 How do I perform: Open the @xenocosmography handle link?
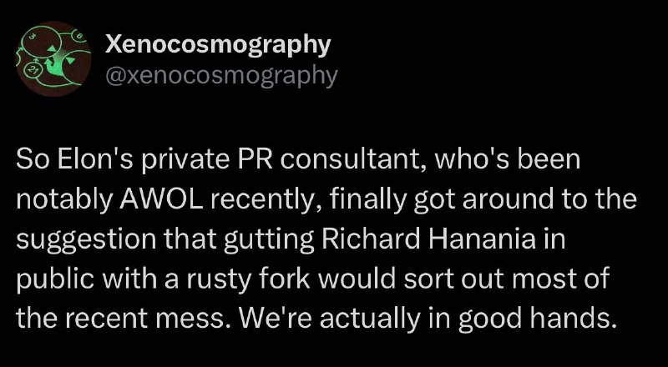coord(221,75)
